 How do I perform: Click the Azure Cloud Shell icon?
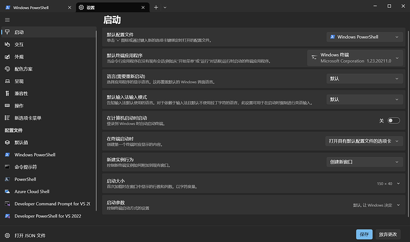coord(7,191)
